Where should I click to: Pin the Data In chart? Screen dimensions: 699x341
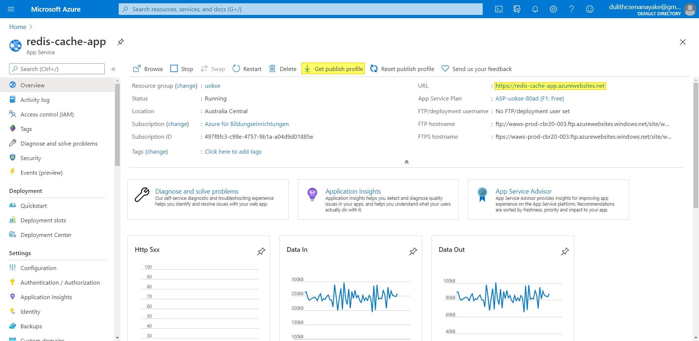tap(413, 251)
